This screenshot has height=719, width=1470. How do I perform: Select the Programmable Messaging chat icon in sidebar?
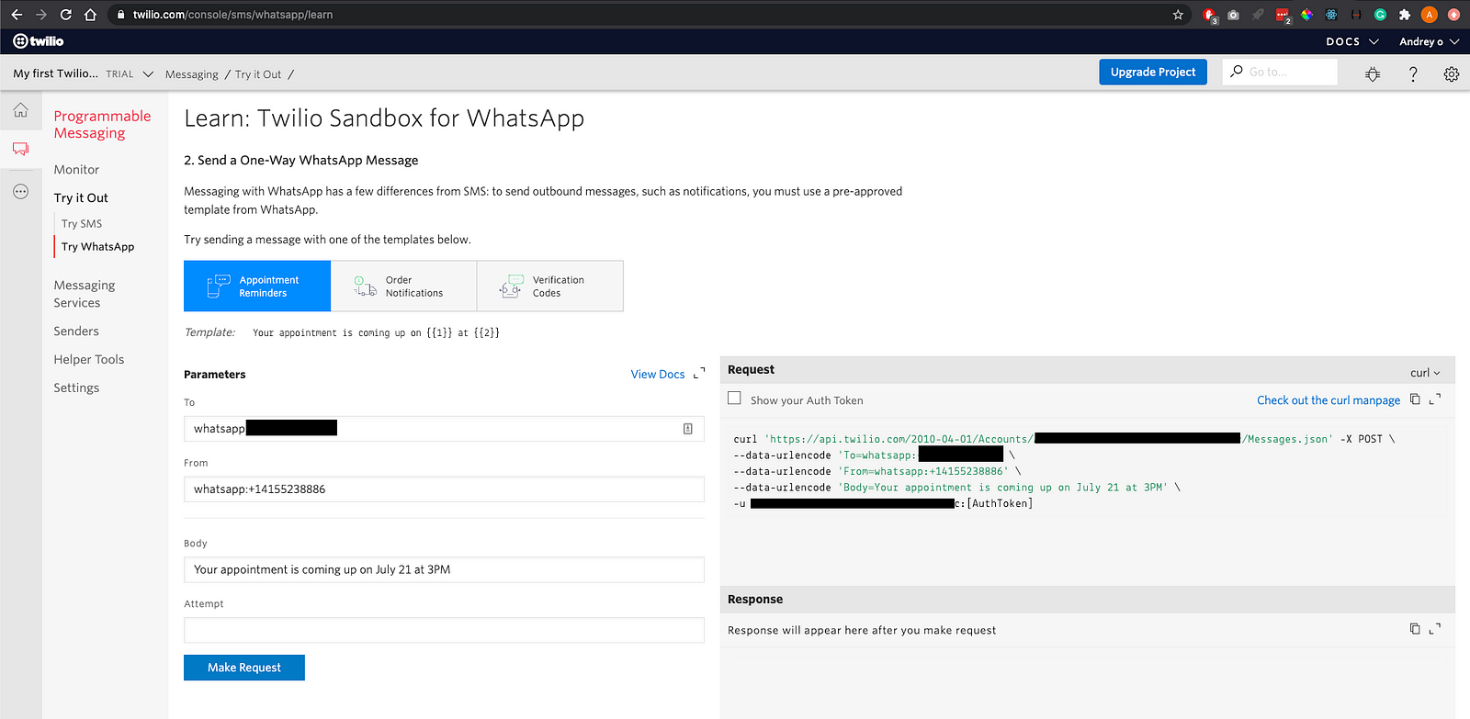(x=20, y=149)
